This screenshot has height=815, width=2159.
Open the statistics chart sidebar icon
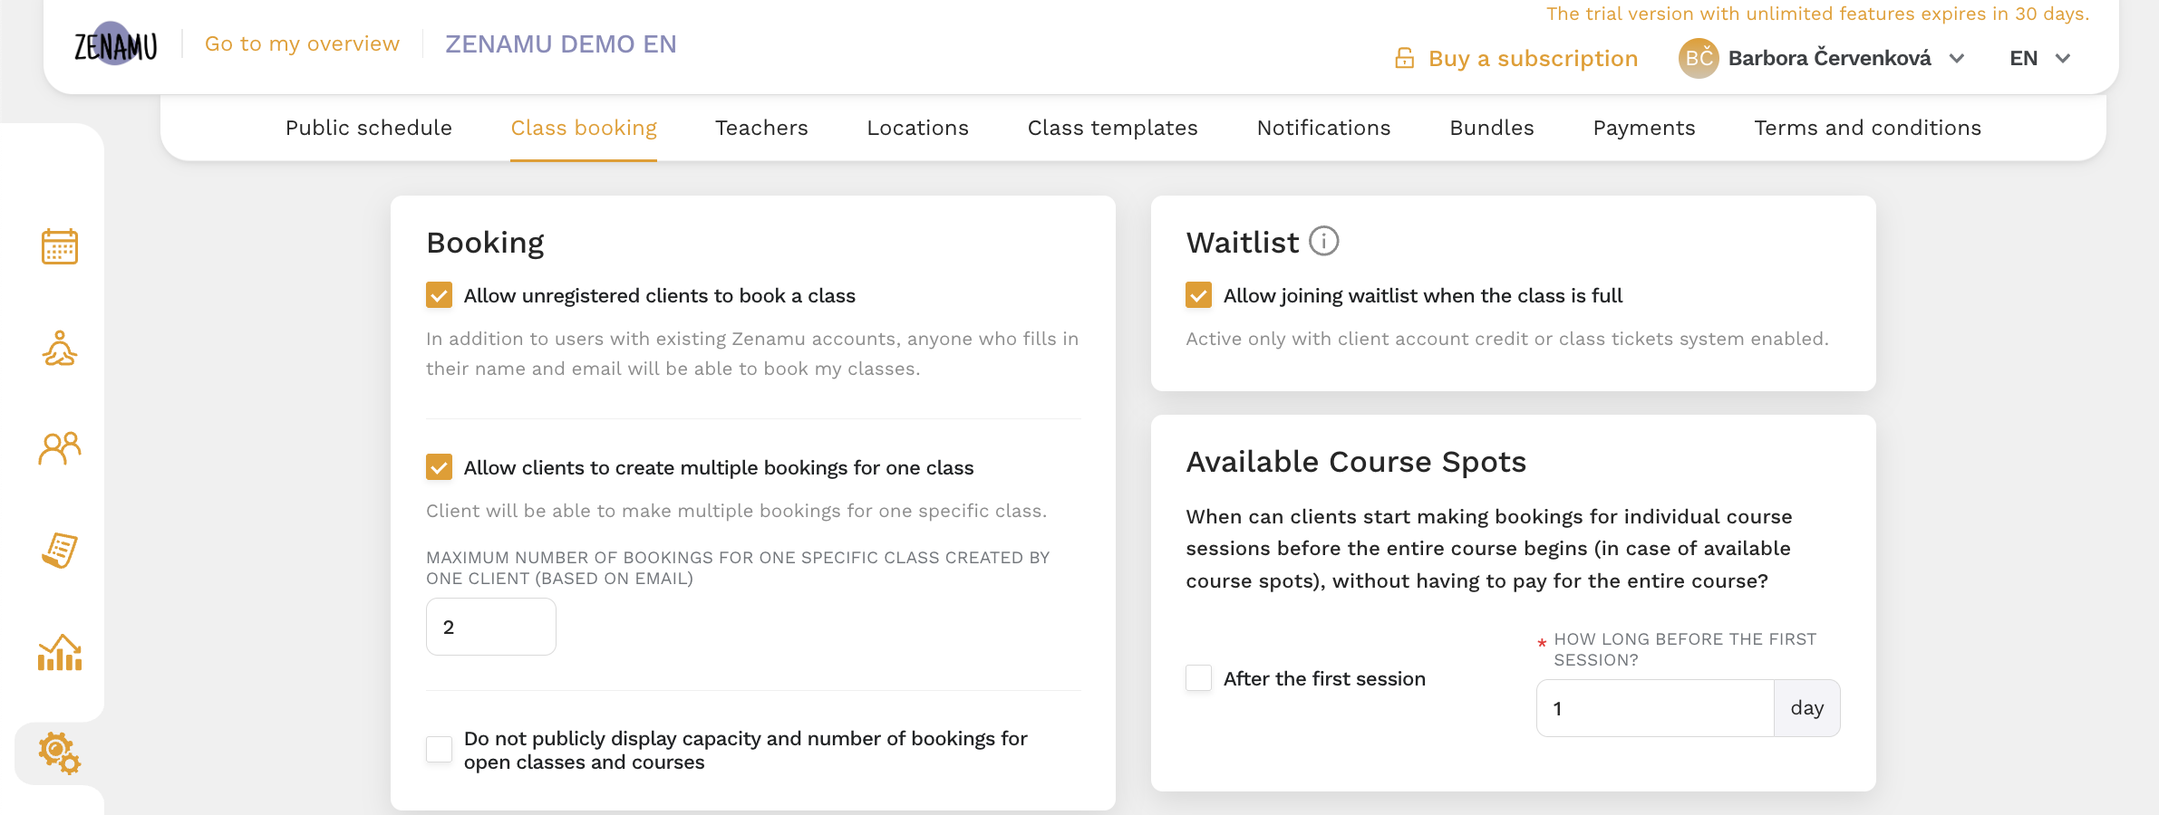point(60,652)
